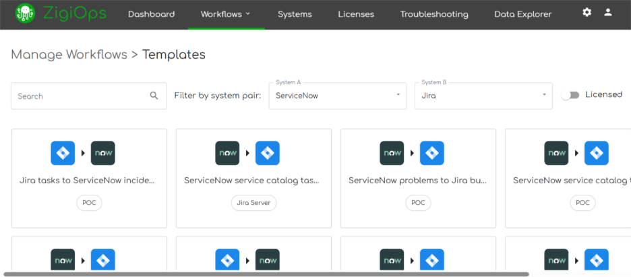The height and width of the screenshot is (277, 631).
Task: Open the Data Explorer tab
Action: (522, 14)
